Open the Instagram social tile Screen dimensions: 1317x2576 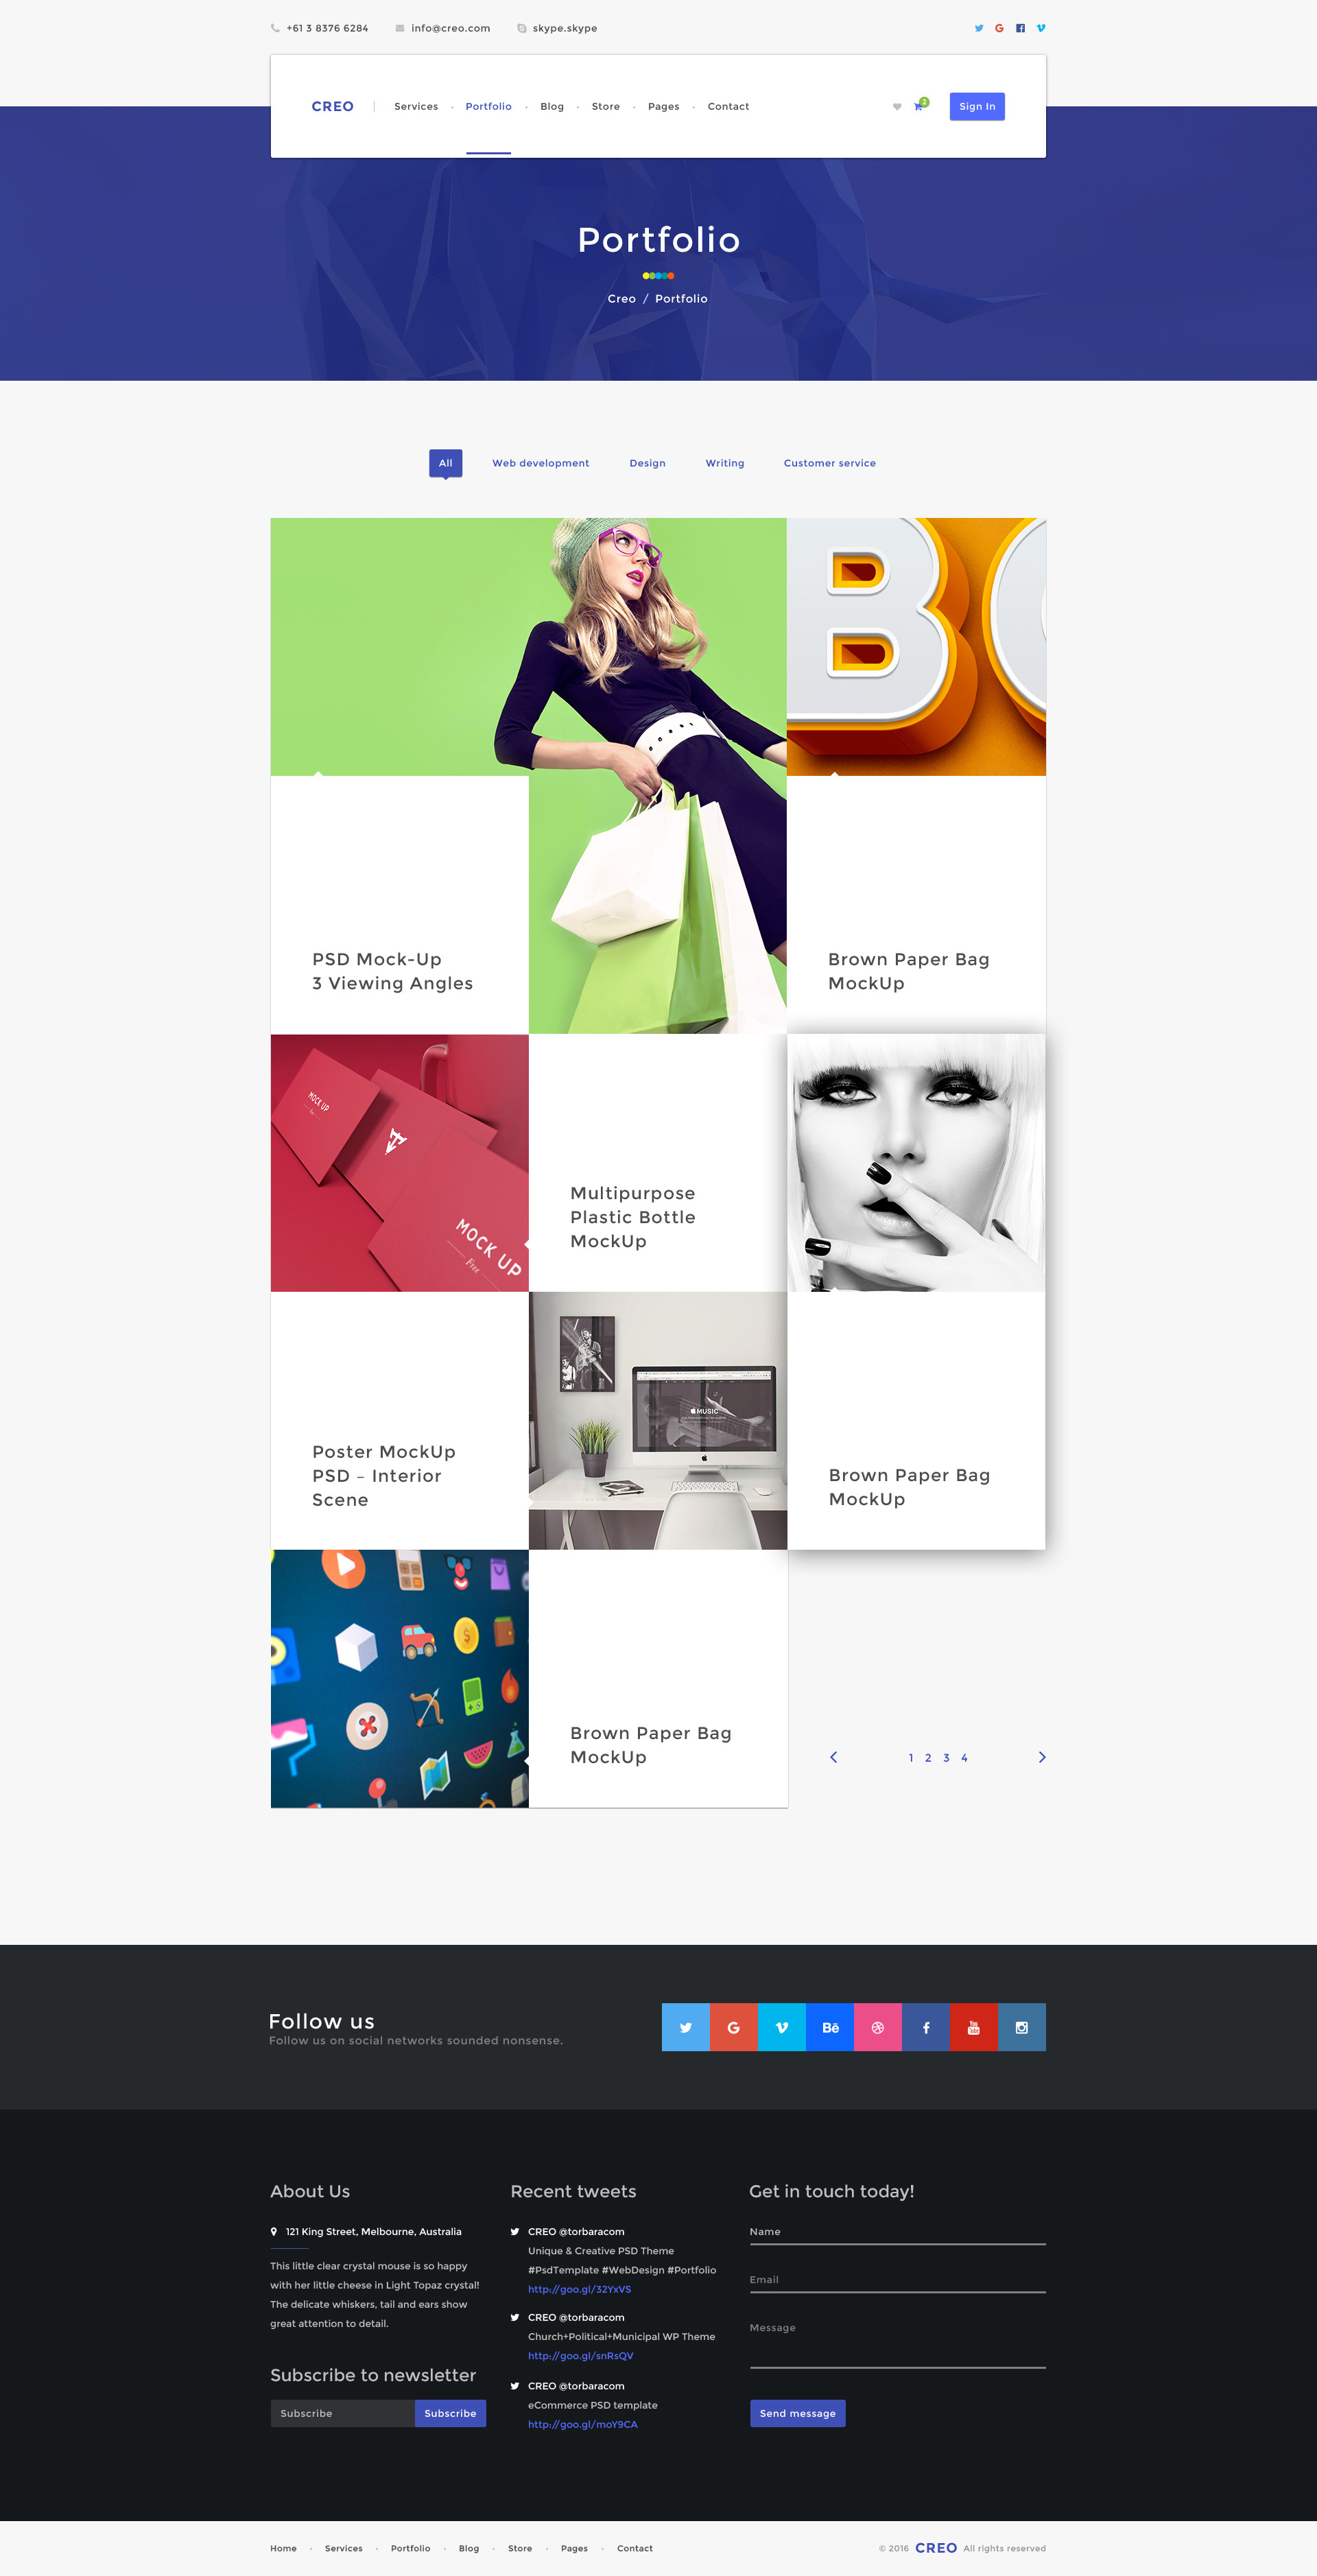(x=1021, y=2027)
